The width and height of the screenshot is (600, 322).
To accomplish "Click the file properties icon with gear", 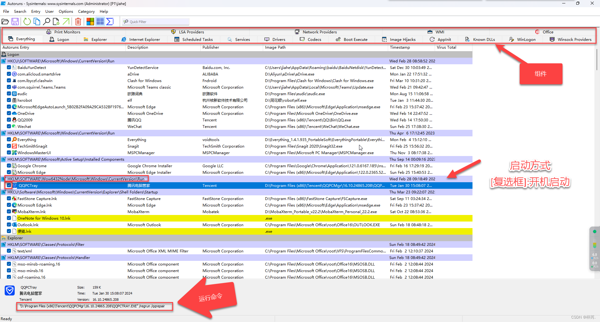I will click(x=56, y=22).
